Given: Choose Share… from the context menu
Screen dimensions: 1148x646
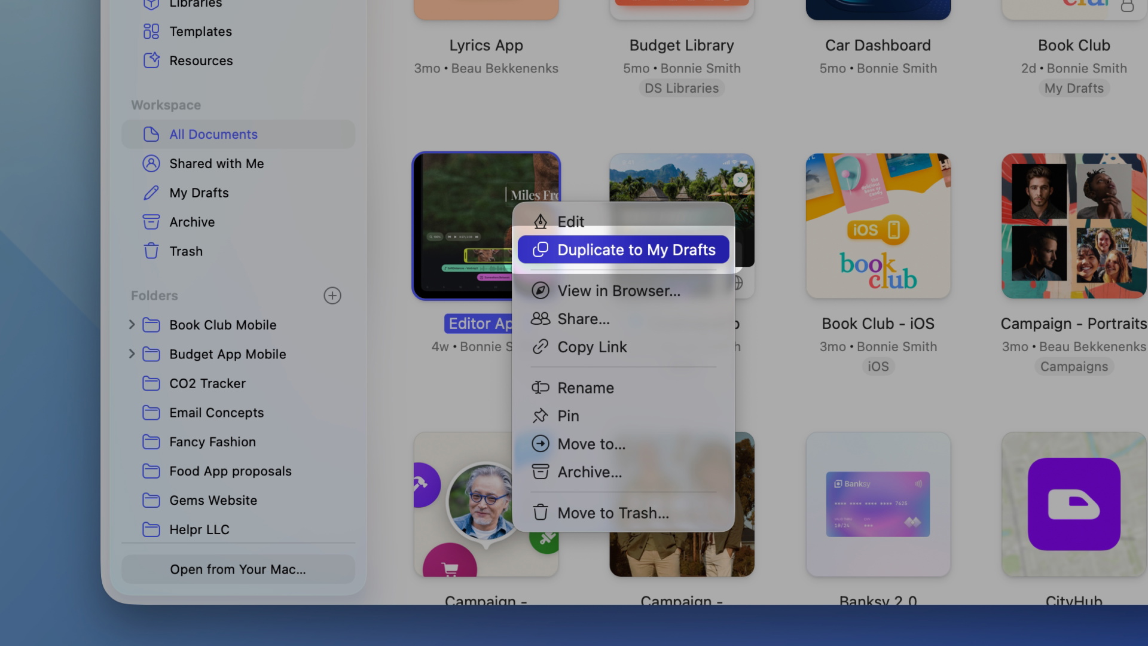Looking at the screenshot, I should pos(623,319).
